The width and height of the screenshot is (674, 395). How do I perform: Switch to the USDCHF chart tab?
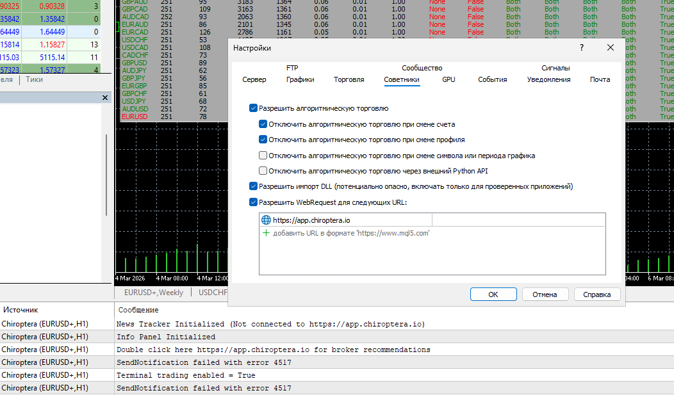tap(213, 293)
